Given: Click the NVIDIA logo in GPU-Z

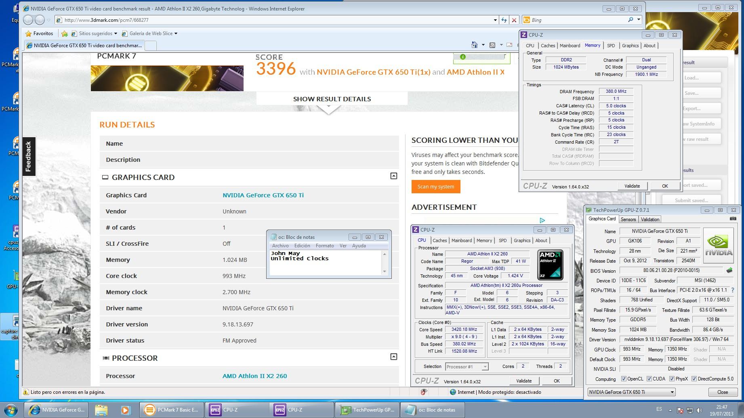Looking at the screenshot, I should point(719,246).
